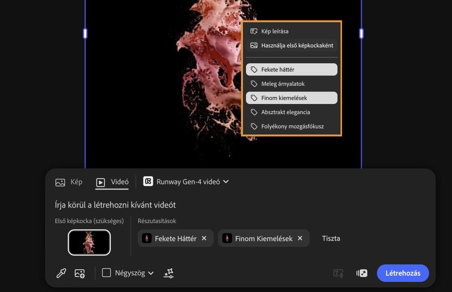Image resolution: width=452 pixels, height=292 pixels.
Task: Click the eyedropper style picker icon
Action: (61, 273)
